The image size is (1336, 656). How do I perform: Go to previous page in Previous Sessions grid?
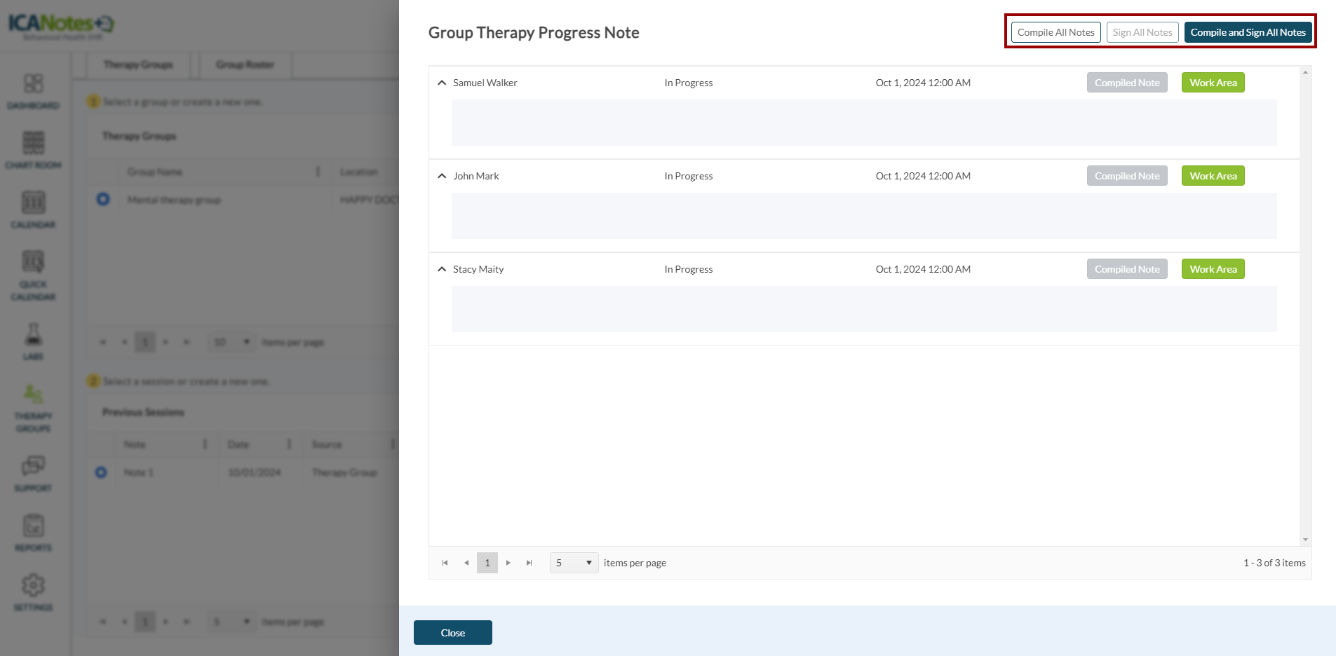coord(124,622)
